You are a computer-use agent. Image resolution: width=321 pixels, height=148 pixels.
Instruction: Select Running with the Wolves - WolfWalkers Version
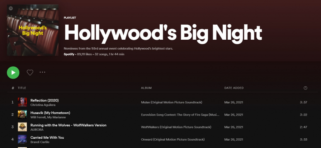click(68, 125)
